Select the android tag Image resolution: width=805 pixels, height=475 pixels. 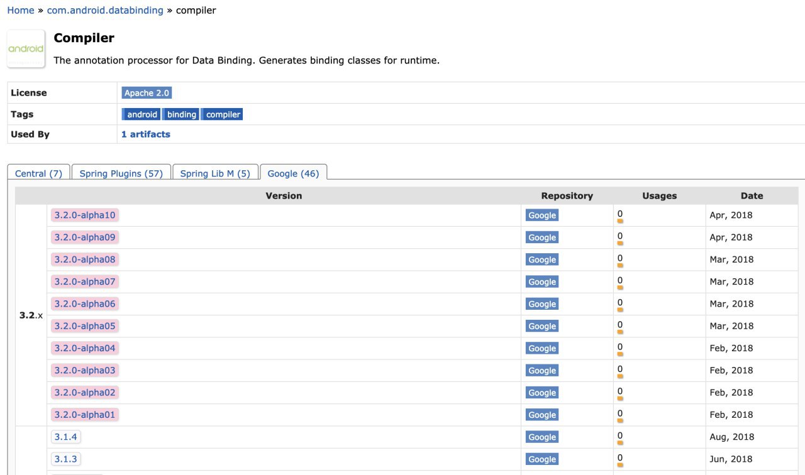click(142, 114)
